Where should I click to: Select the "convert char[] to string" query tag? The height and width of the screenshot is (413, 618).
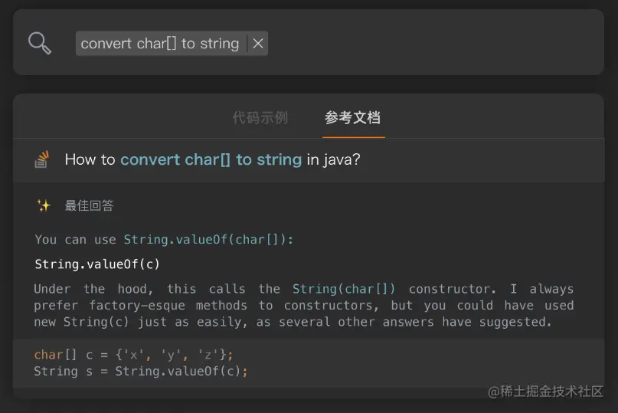[x=160, y=44]
